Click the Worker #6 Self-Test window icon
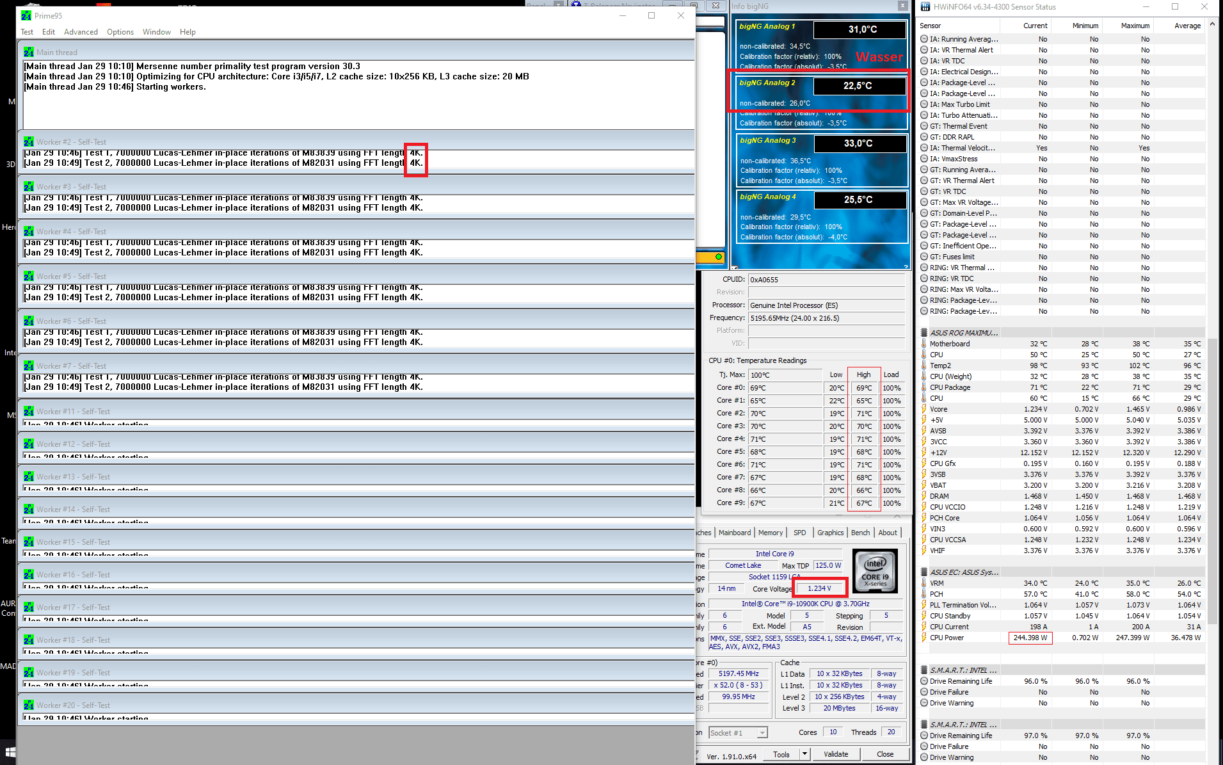 point(29,321)
